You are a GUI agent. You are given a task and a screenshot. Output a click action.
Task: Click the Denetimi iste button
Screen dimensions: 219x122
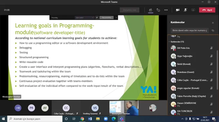(x=129, y=10)
